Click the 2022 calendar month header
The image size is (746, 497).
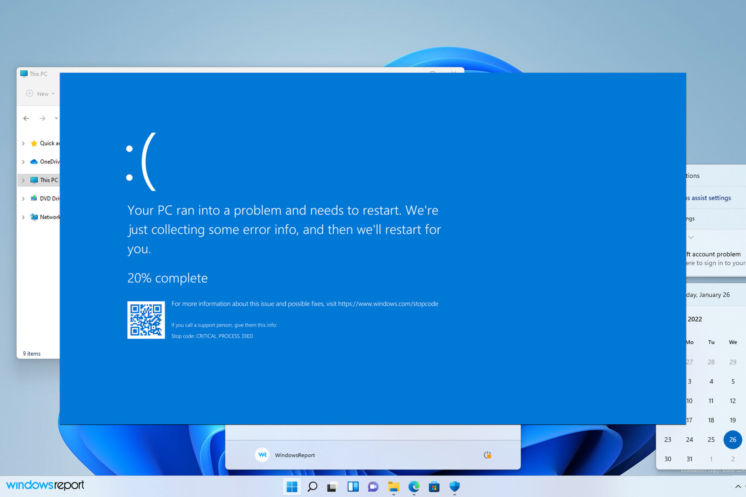point(695,319)
